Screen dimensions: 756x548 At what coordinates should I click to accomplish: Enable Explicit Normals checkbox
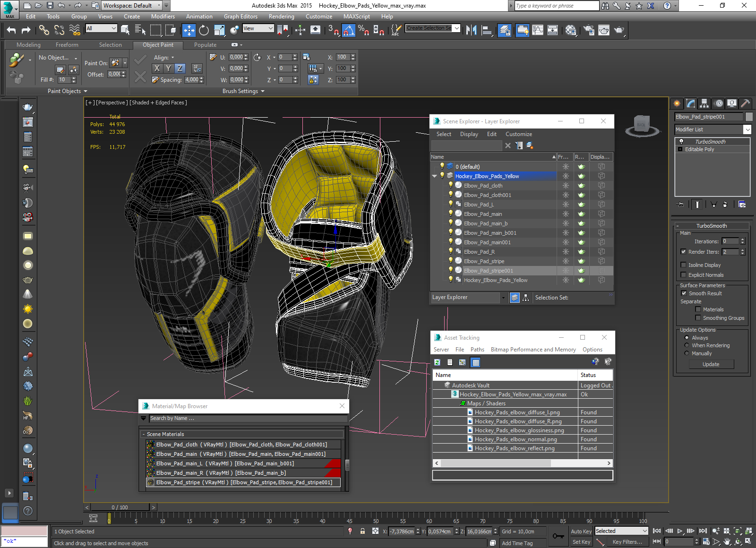click(683, 275)
